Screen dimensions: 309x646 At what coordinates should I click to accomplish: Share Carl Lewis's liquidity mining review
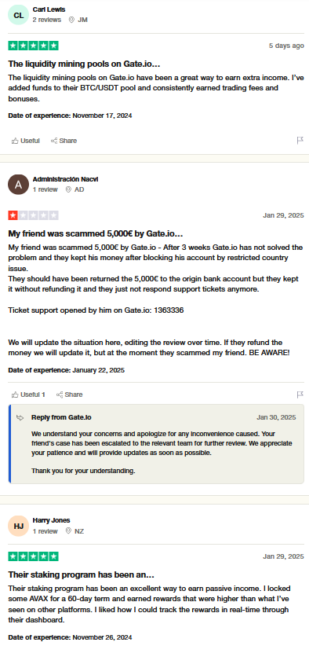64,141
